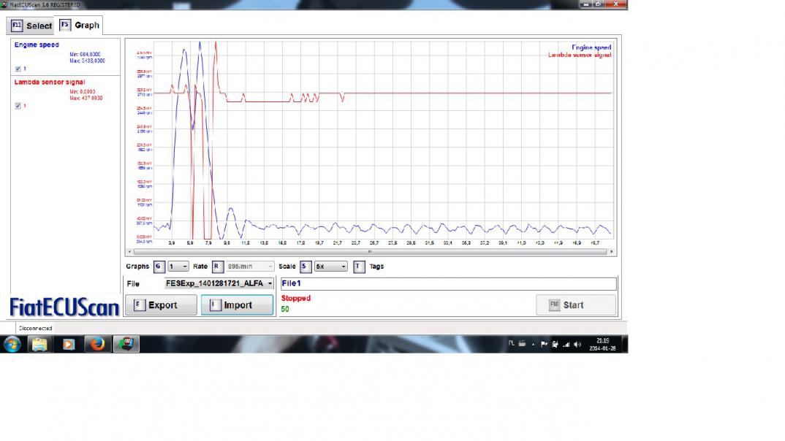Screen dimensions: 785x441
Task: Open the Graph tab
Action: [80, 25]
